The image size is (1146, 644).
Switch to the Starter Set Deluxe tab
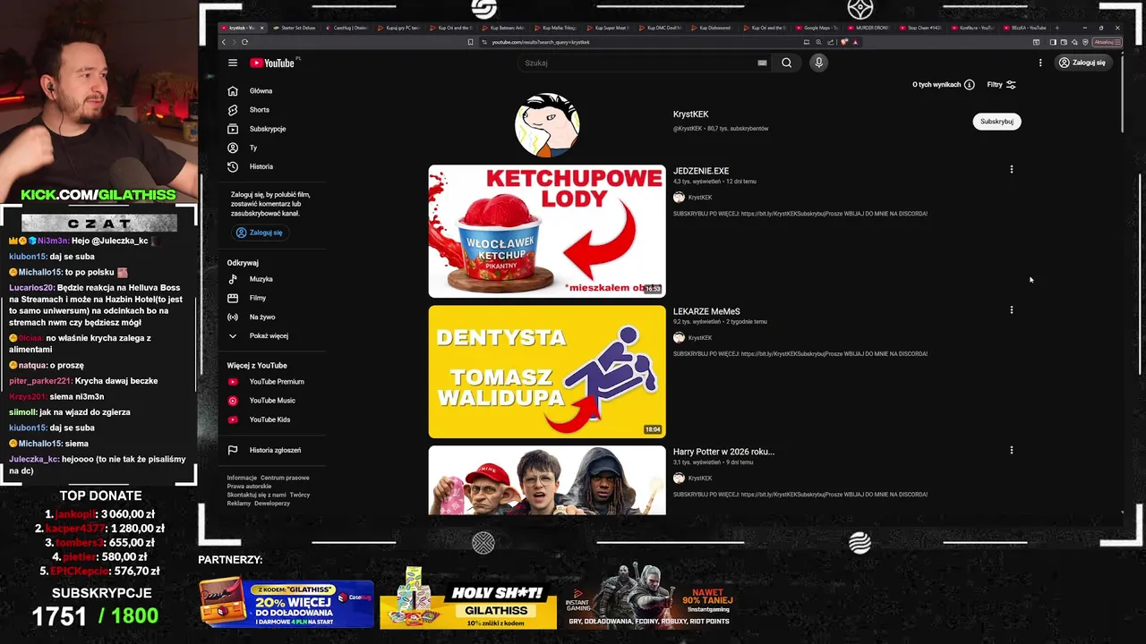point(295,28)
